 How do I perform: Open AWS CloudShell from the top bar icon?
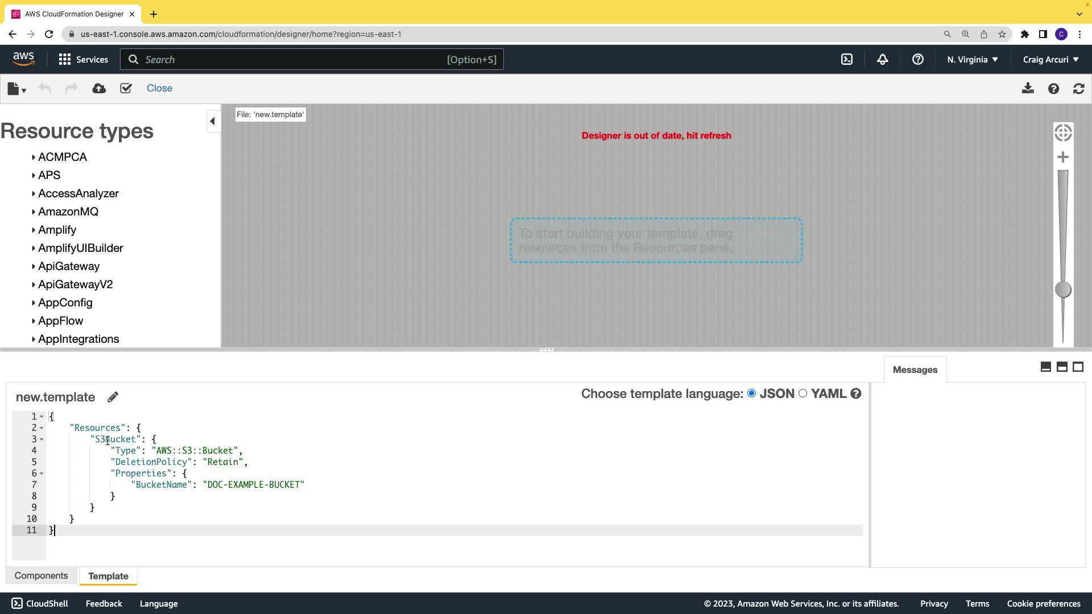(847, 59)
